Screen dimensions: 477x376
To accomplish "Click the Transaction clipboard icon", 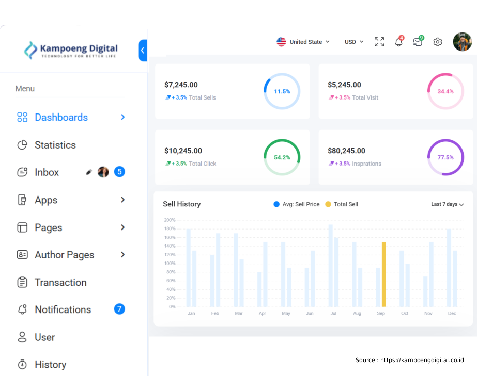I will click(x=22, y=282).
